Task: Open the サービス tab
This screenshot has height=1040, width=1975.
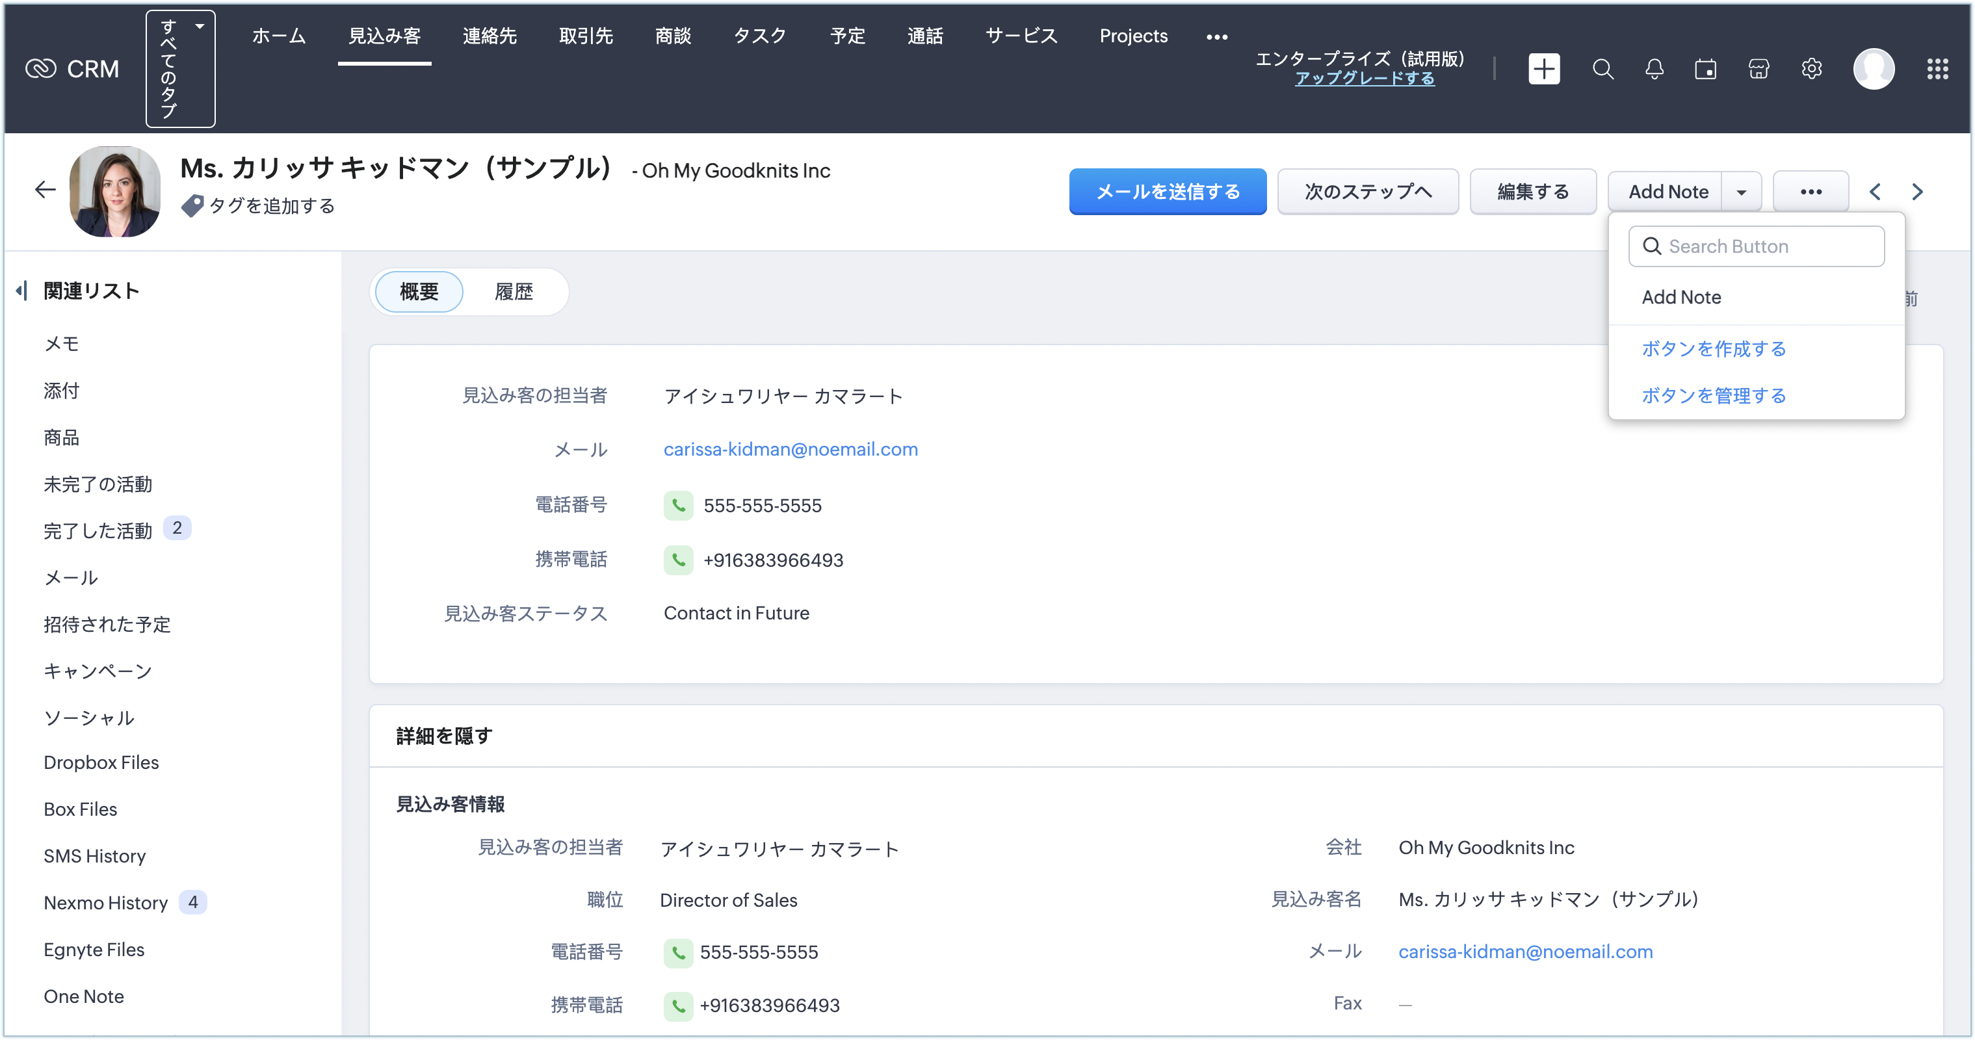Action: pos(1021,36)
